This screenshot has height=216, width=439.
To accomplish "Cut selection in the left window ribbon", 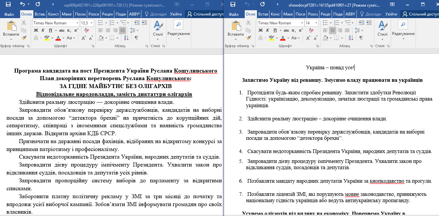I will point(24,23).
